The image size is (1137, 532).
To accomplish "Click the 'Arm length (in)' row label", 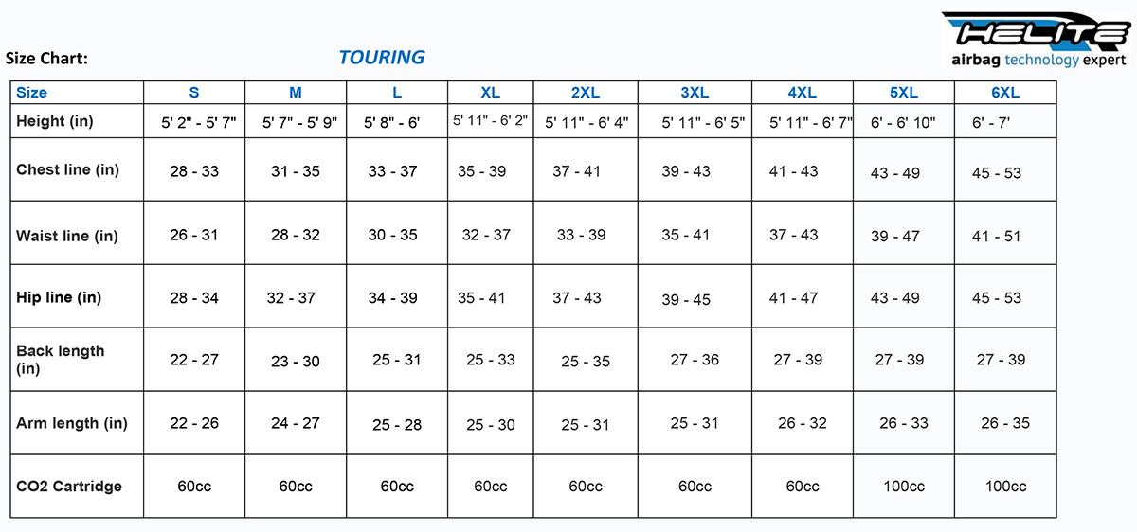I will [x=72, y=423].
